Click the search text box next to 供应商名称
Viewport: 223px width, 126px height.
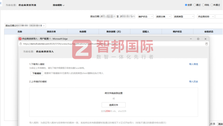(219, 16)
